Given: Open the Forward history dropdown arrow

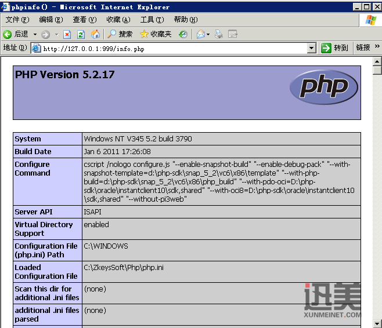Looking at the screenshot, I should tap(57, 35).
